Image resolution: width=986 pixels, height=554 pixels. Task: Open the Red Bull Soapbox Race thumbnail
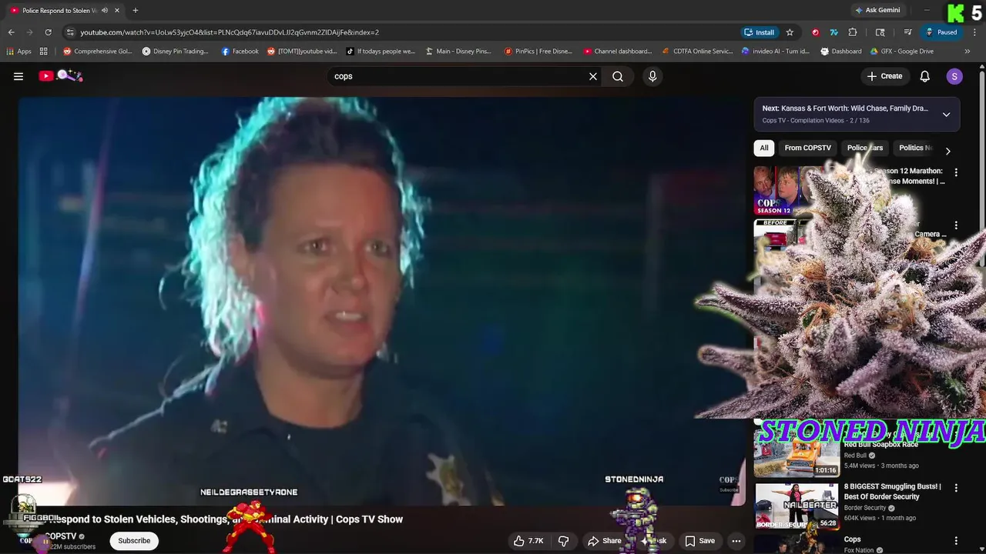click(797, 453)
